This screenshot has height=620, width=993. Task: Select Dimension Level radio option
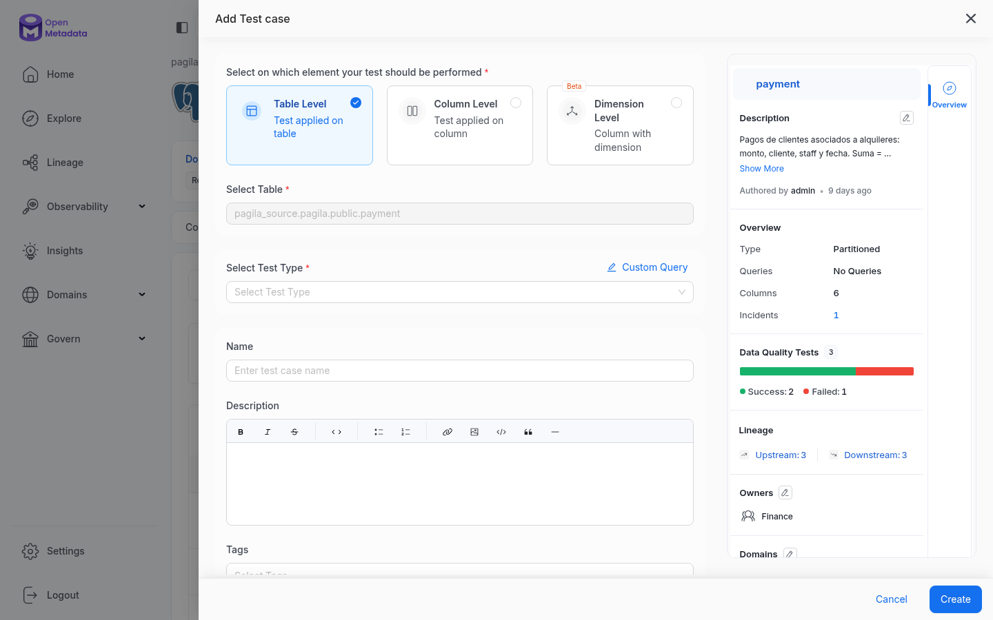[676, 103]
